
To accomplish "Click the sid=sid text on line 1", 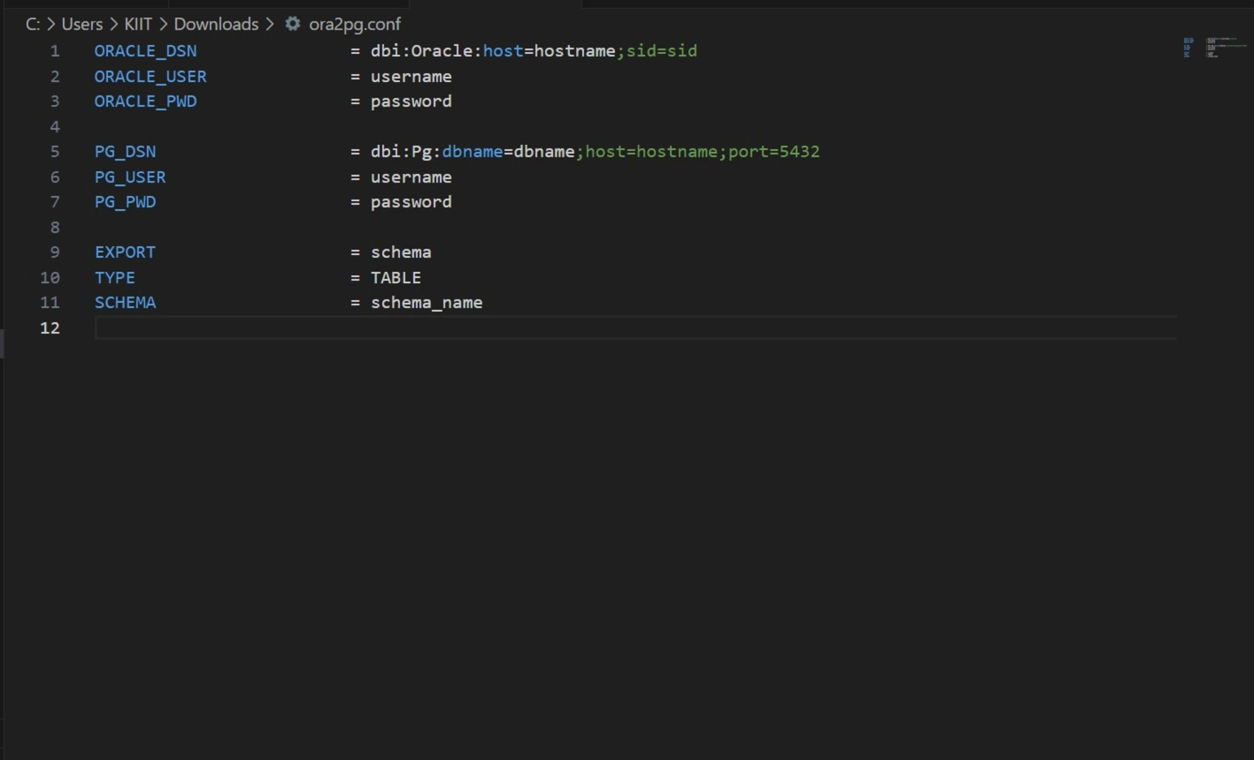I will 661,50.
